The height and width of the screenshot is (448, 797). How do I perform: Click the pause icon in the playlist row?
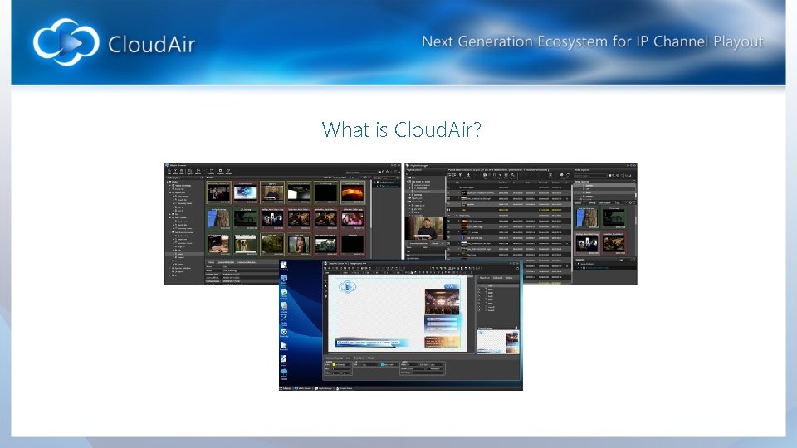(x=449, y=209)
